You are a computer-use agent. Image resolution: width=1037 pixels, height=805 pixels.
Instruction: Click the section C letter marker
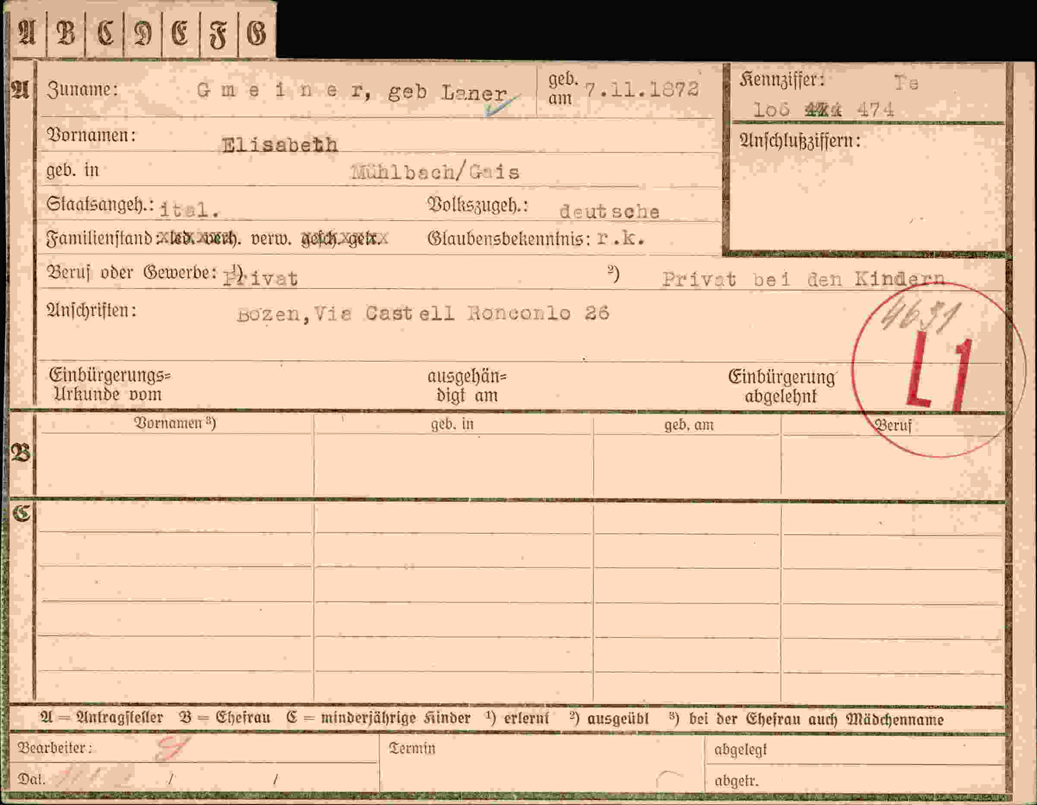pos(21,514)
